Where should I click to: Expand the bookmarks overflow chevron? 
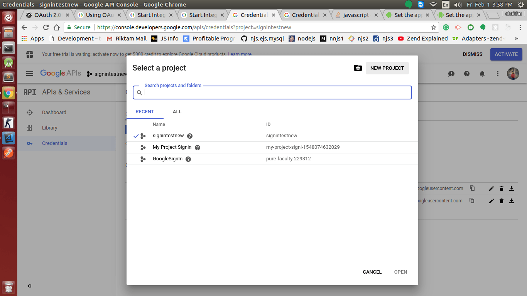pyautogui.click(x=517, y=39)
